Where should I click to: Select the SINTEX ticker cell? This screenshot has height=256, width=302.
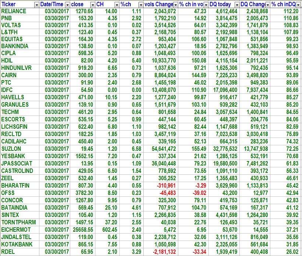(20, 215)
